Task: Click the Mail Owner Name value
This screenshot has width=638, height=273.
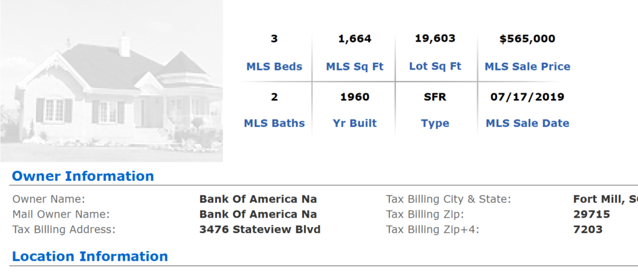Action: [258, 214]
